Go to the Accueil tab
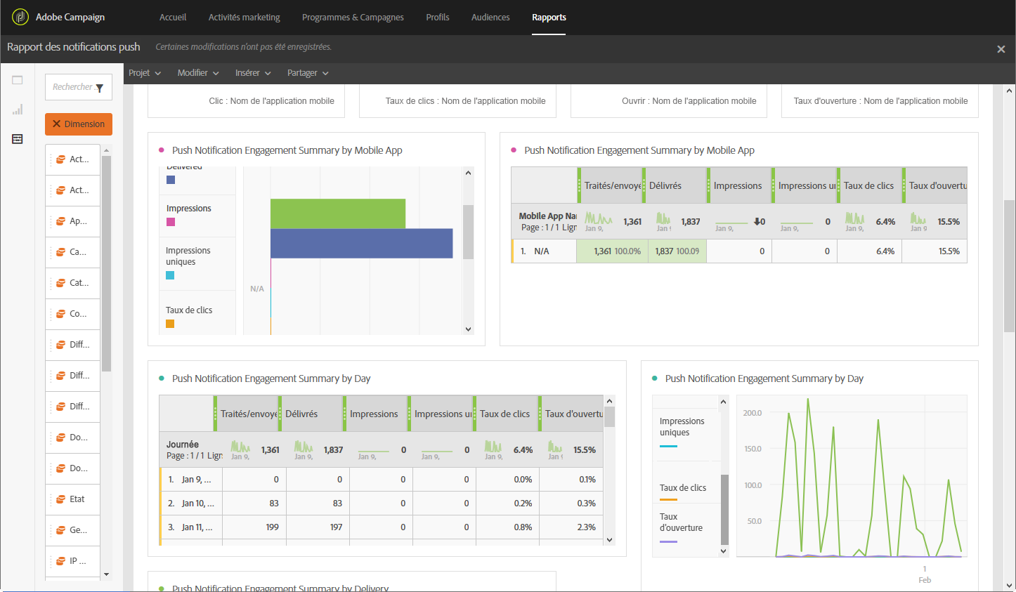The height and width of the screenshot is (592, 1016). click(173, 18)
